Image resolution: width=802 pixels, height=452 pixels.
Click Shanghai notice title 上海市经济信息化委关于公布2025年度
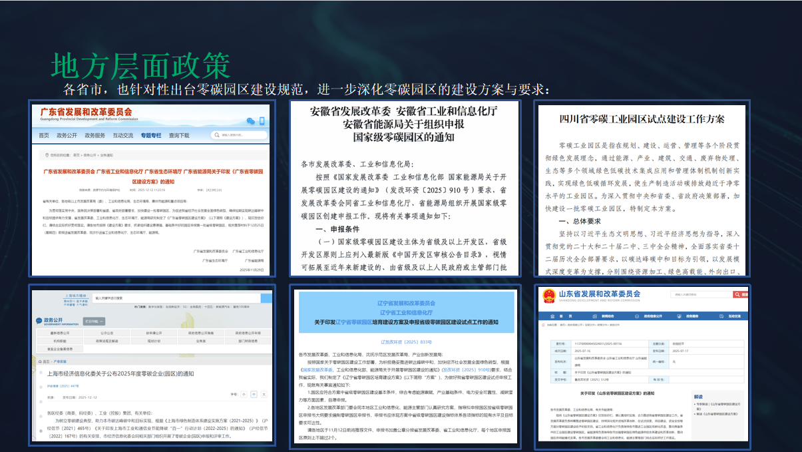[120, 373]
